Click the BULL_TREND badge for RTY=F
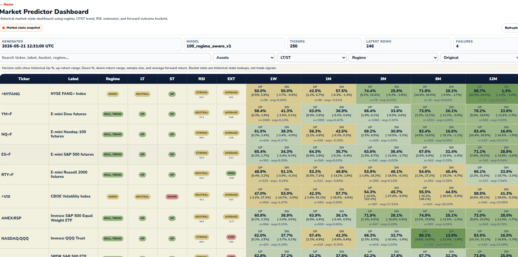 113,175
